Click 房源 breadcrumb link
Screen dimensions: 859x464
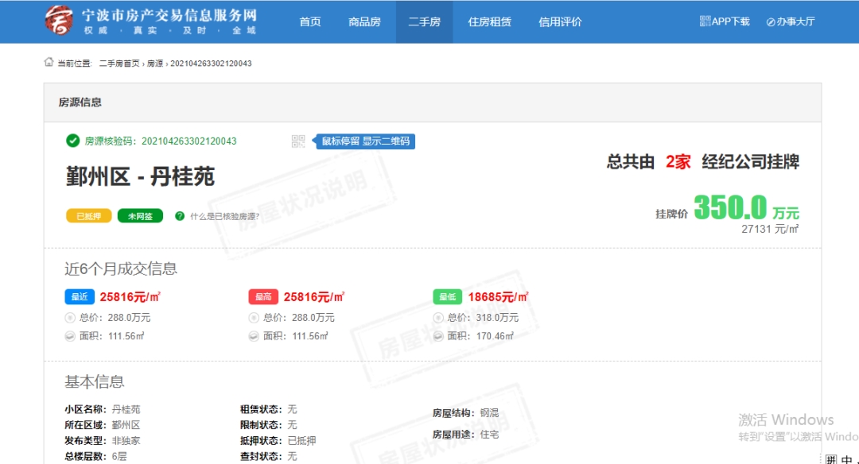click(x=155, y=64)
